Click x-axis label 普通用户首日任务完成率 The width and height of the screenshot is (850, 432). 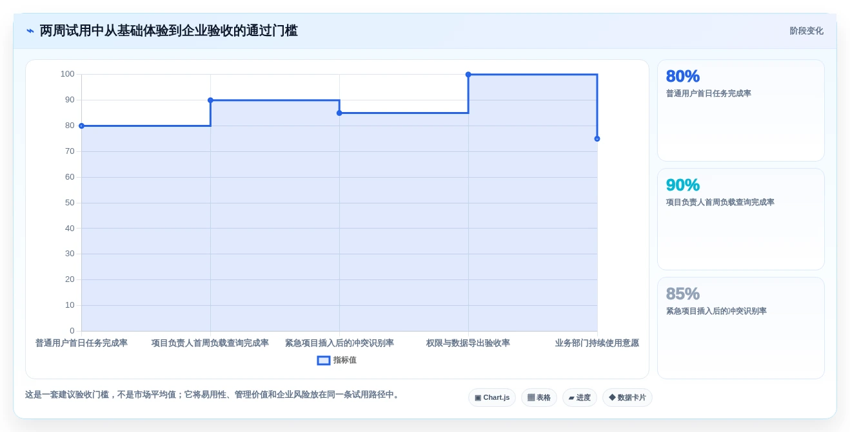click(x=81, y=343)
